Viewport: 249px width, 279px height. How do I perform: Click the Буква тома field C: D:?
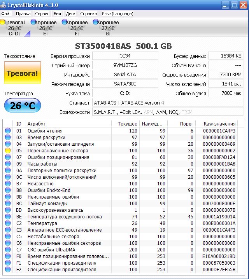[125, 93]
